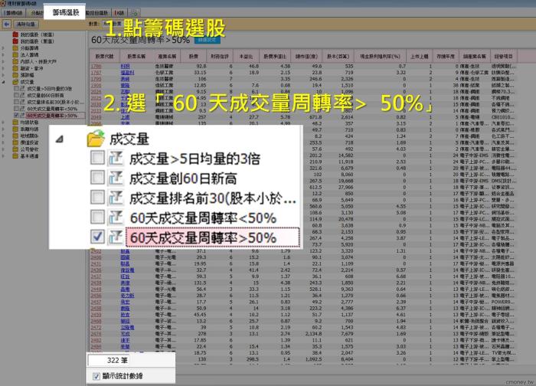This screenshot has width=536, height=386.
Task: Click filter icon beside enlarged 成交量>5日均量的3倍
Action: 116,159
